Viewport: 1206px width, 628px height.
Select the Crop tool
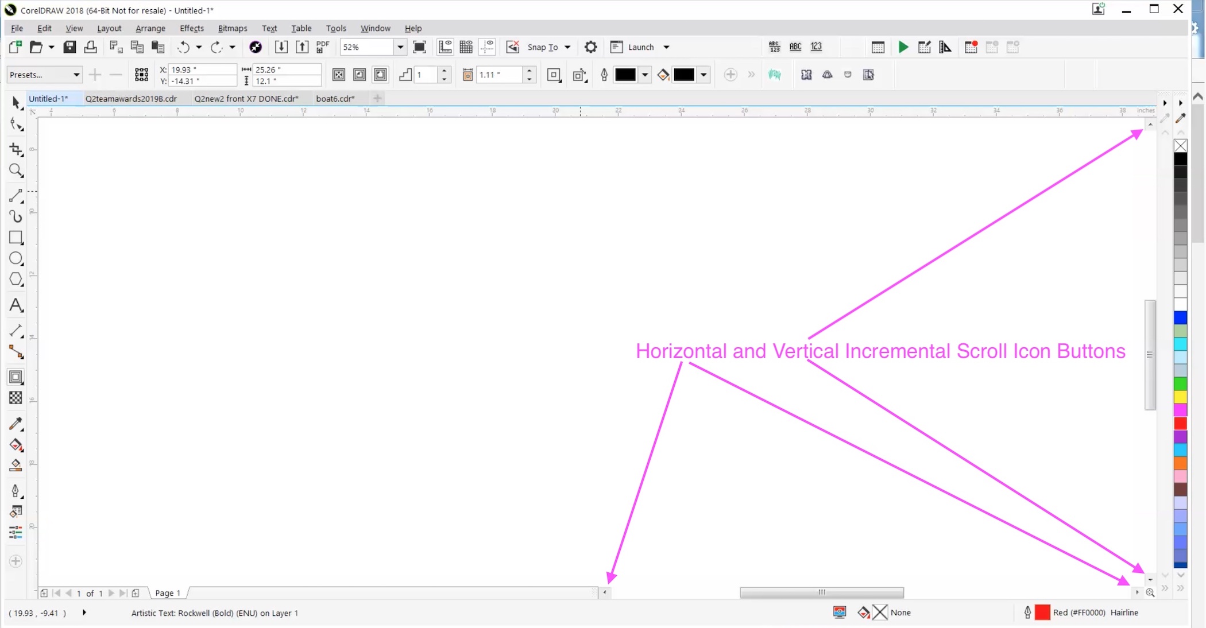point(16,149)
